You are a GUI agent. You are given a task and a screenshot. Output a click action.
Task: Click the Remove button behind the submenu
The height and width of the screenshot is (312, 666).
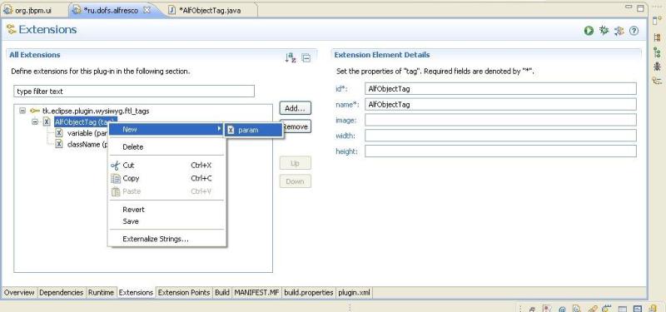[x=297, y=126]
